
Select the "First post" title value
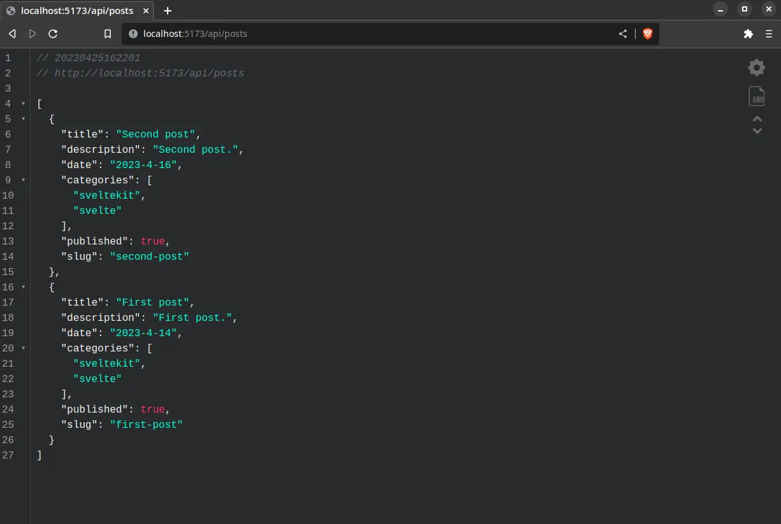(x=152, y=302)
